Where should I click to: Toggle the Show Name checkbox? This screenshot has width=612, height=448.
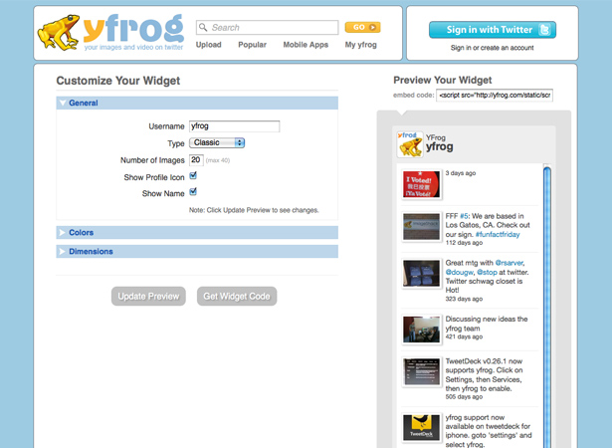[x=193, y=192]
